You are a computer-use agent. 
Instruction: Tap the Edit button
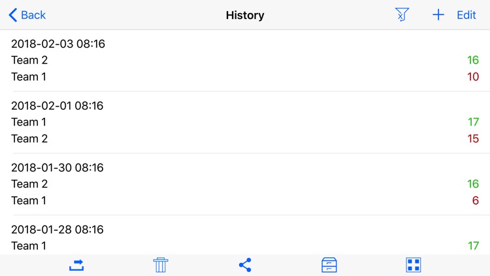466,15
